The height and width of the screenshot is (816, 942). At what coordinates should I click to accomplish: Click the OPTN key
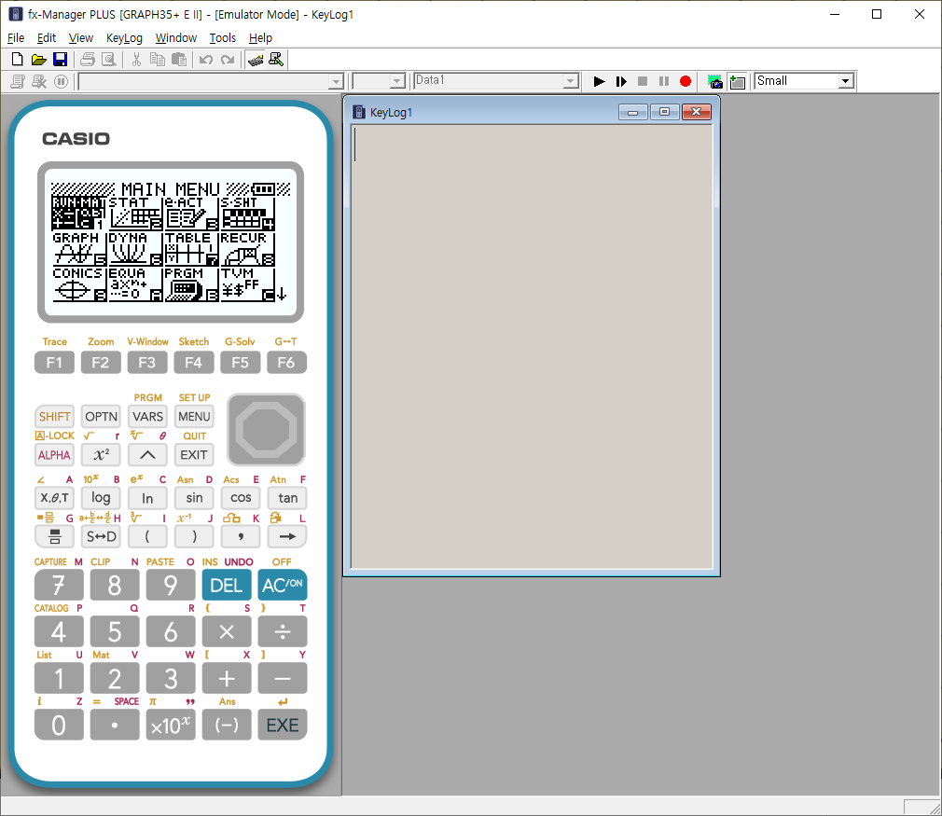pos(101,417)
